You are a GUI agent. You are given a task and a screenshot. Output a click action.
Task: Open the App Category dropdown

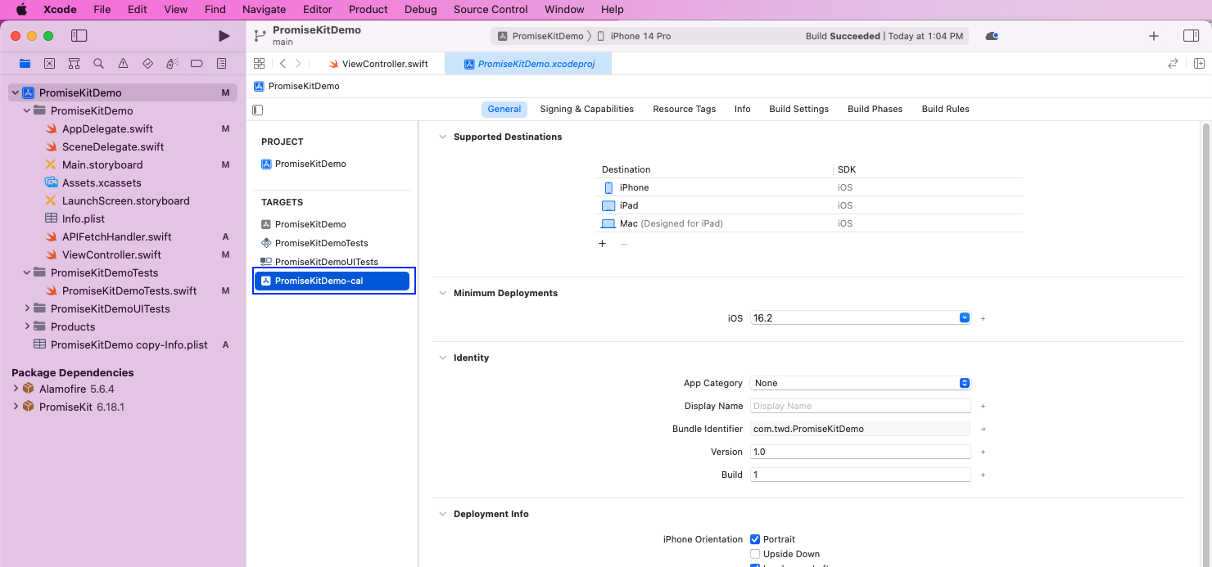(861, 383)
